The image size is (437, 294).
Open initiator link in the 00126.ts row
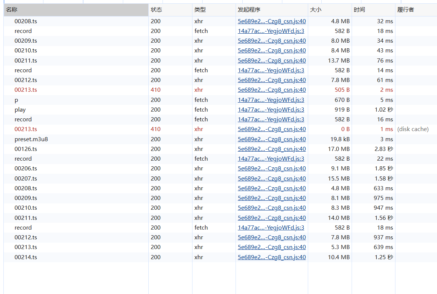[272, 149]
